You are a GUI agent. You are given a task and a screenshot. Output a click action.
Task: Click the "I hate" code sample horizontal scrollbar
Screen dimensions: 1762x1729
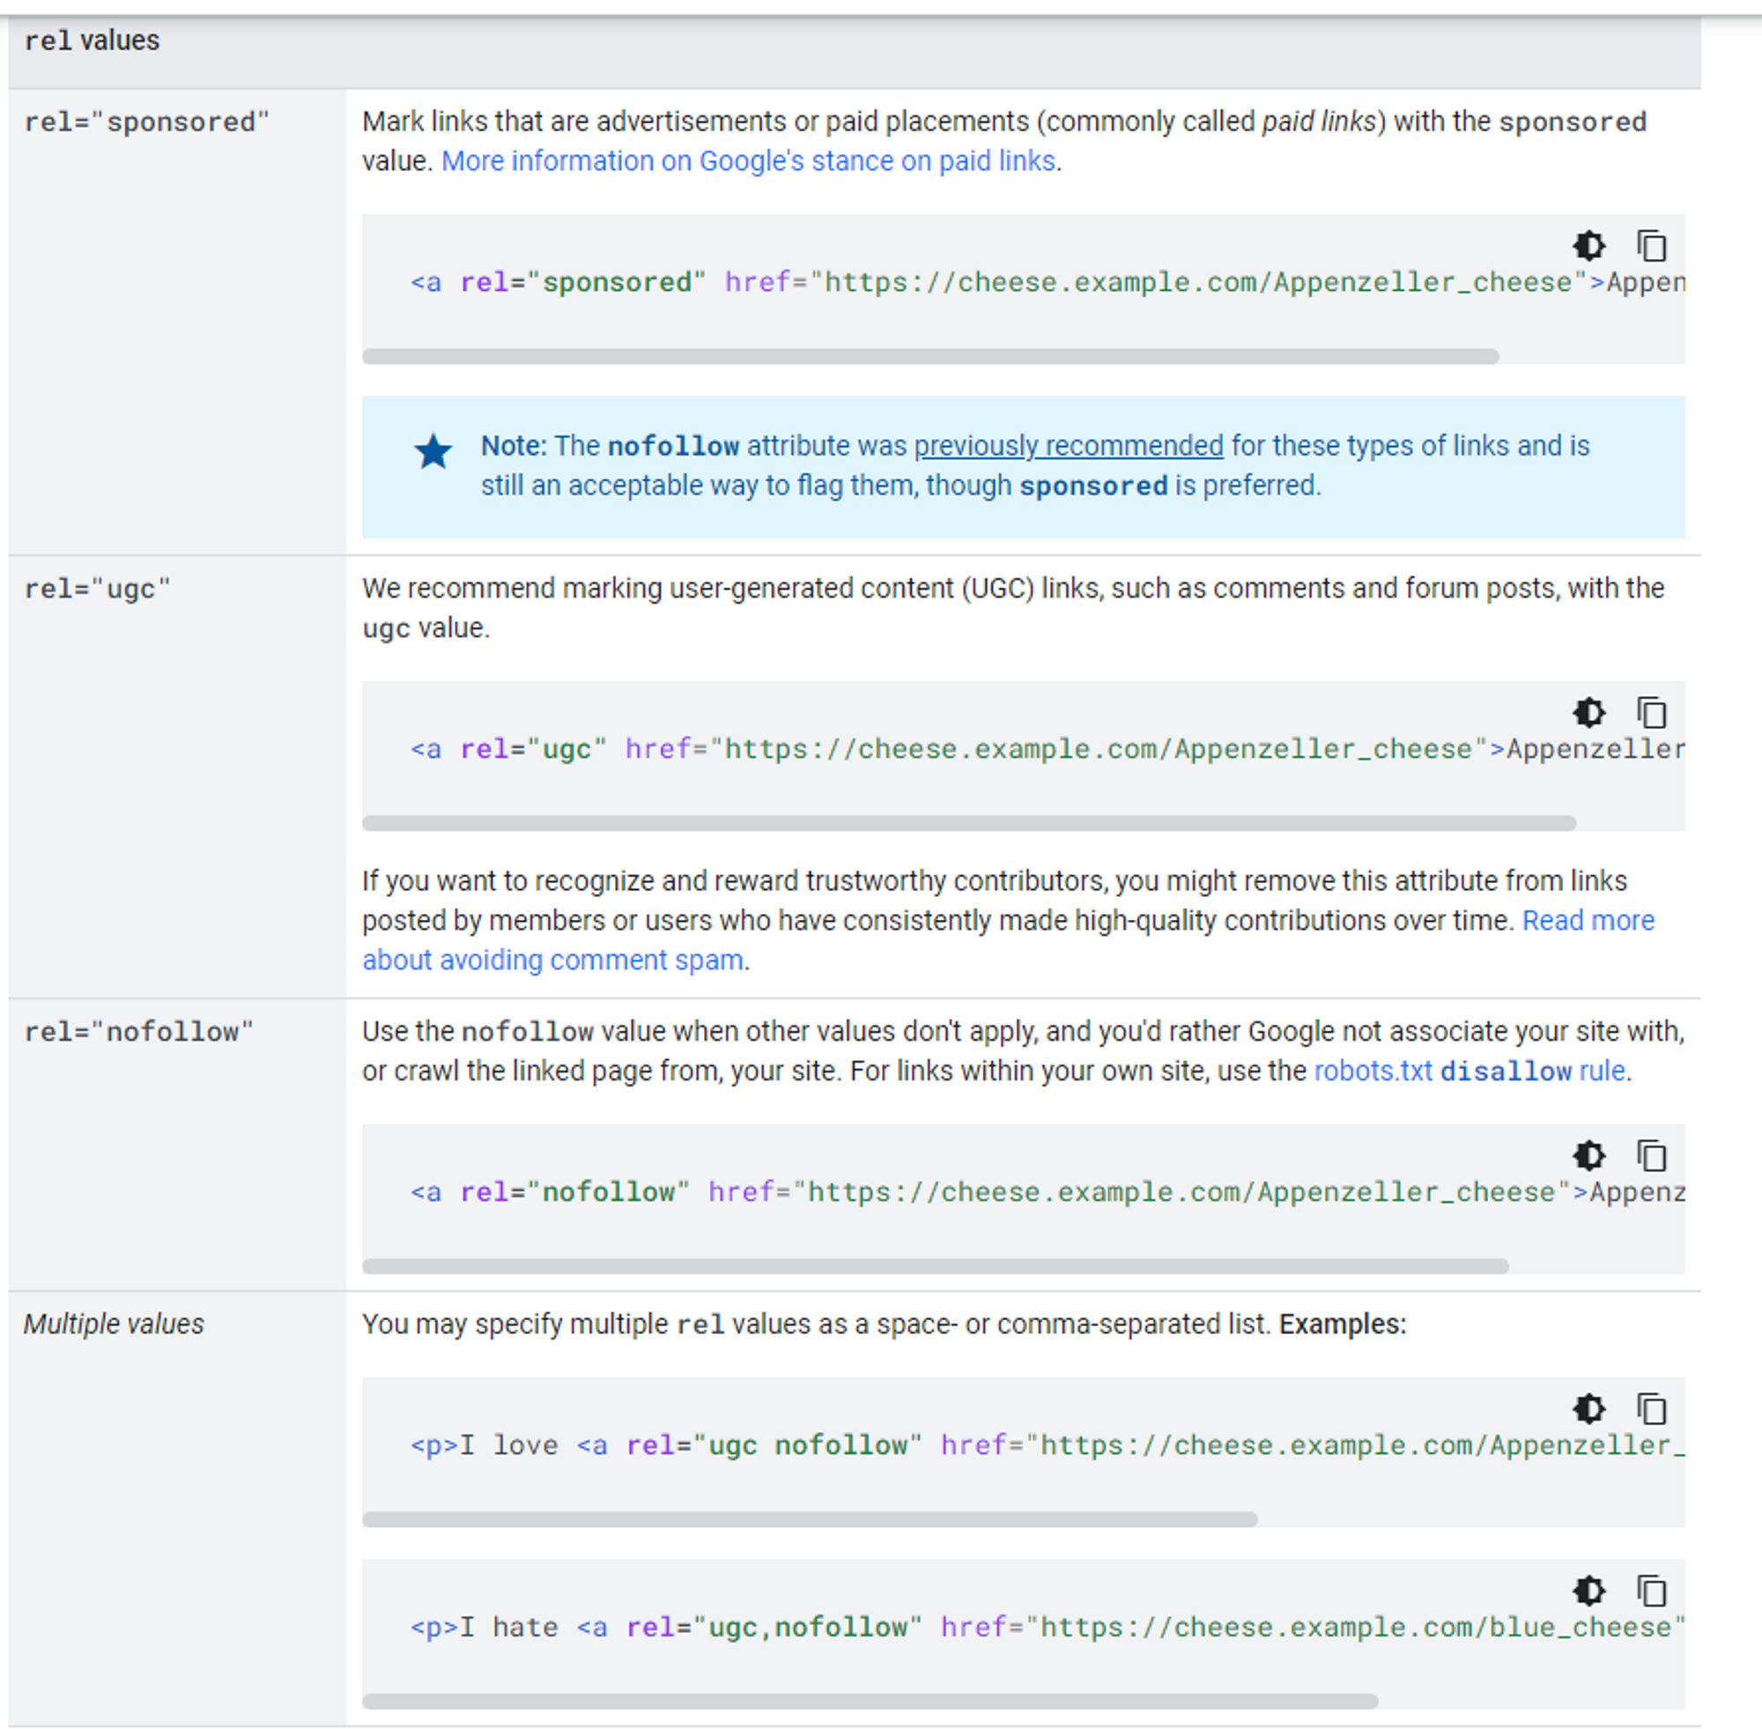coord(870,1702)
